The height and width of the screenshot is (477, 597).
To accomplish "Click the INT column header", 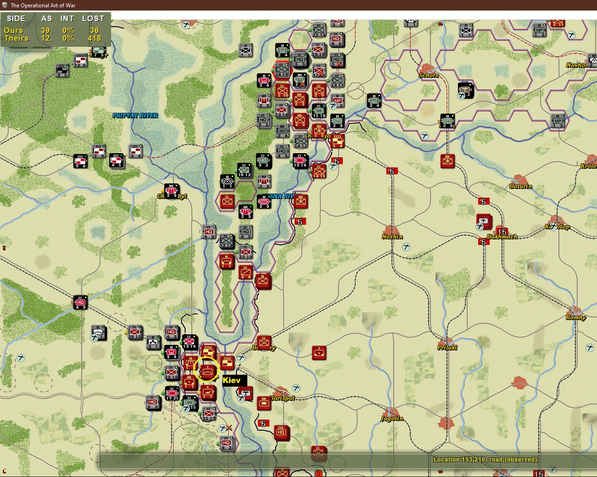I will pos(67,19).
